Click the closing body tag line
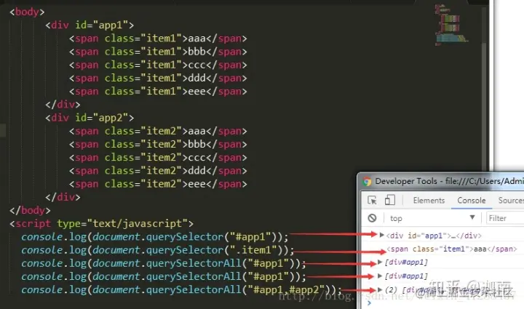 click(30, 210)
